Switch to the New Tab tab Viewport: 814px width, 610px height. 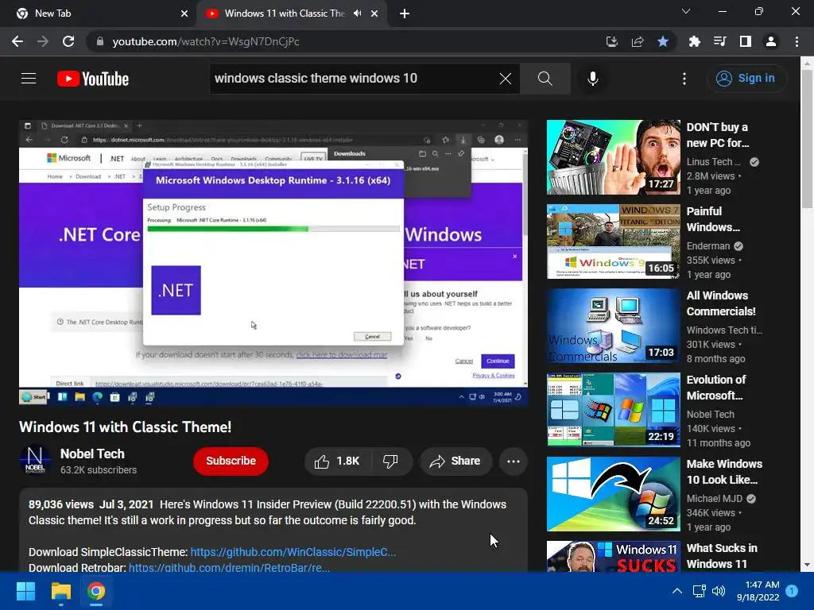pyautogui.click(x=98, y=14)
